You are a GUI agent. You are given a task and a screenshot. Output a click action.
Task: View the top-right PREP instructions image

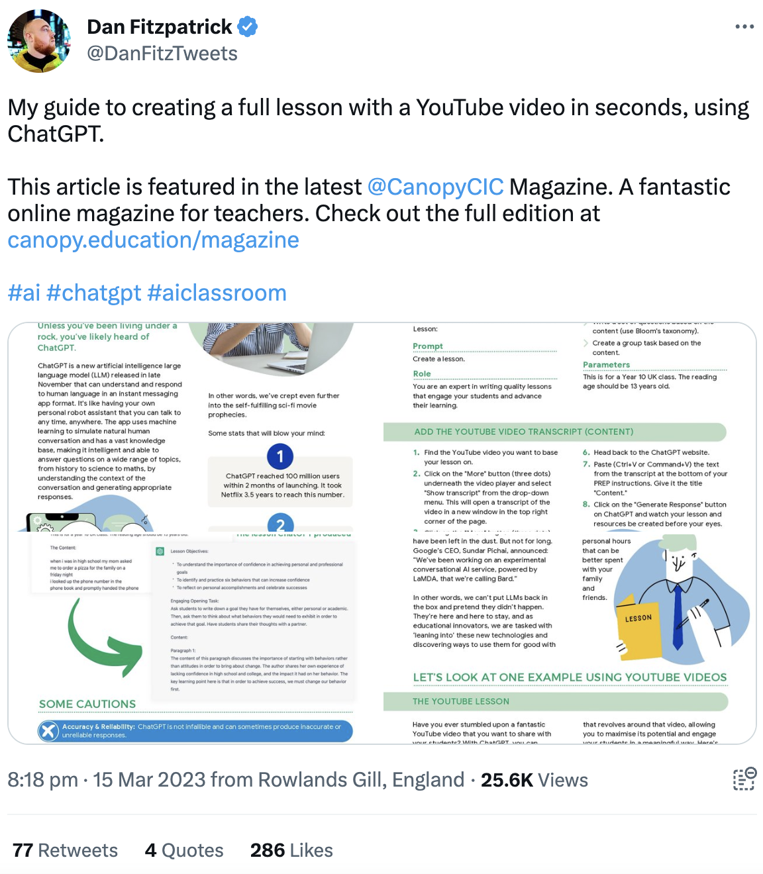coord(570,427)
